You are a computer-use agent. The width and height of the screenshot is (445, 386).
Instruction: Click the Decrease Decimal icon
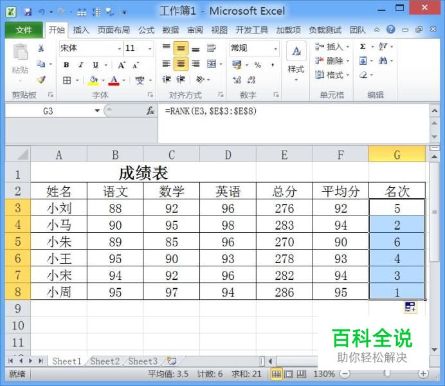point(251,80)
